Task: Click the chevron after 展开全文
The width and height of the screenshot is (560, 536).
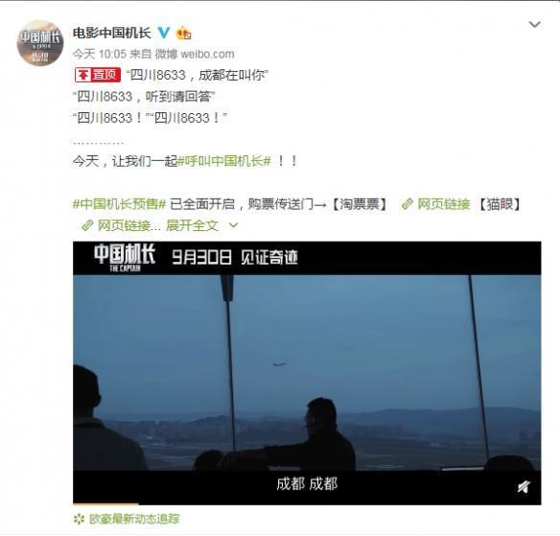Action: tap(233, 225)
